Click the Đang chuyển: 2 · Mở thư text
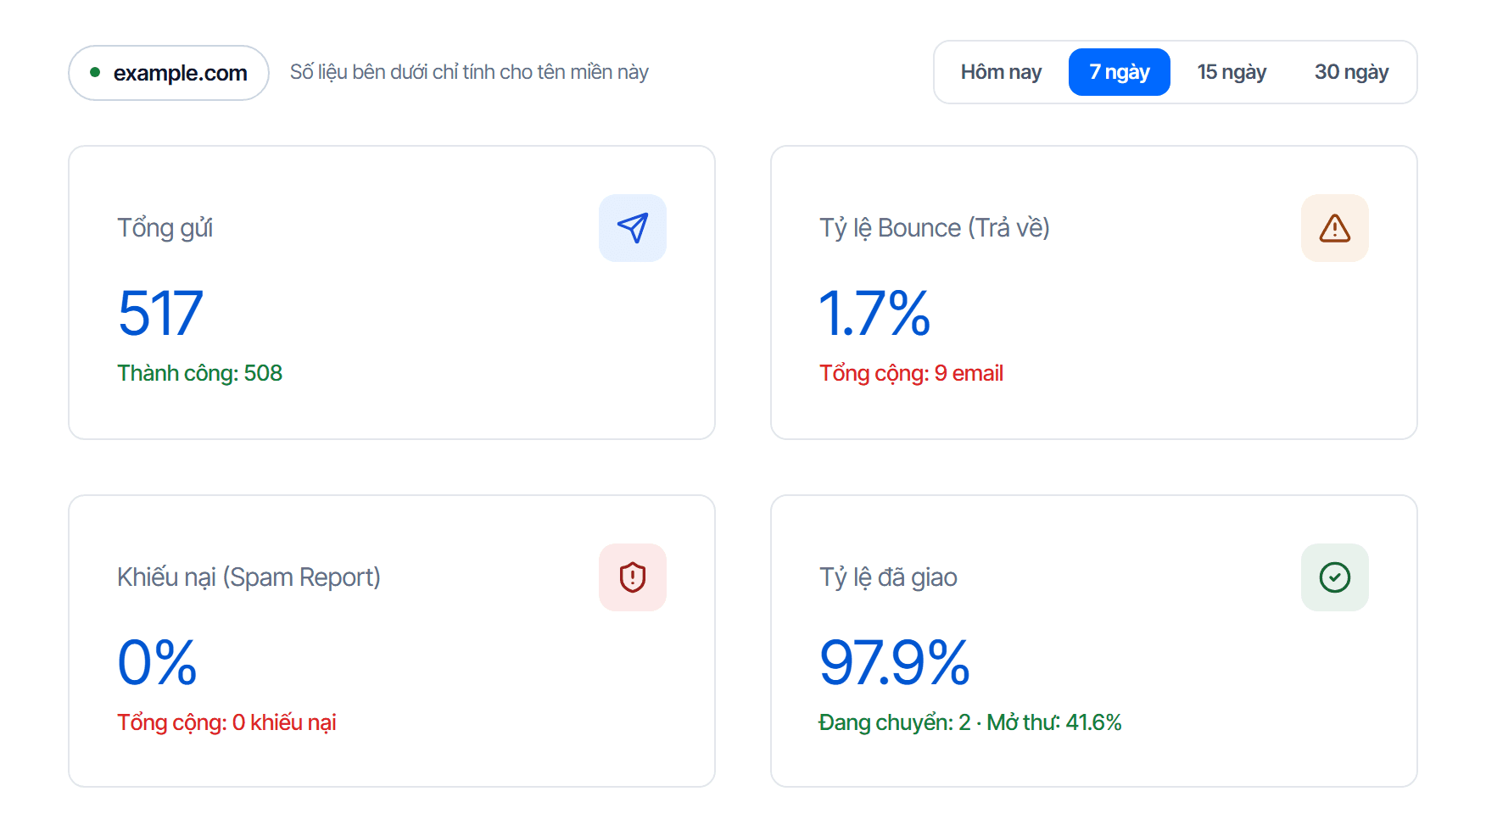This screenshot has height=836, width=1486. click(970, 722)
